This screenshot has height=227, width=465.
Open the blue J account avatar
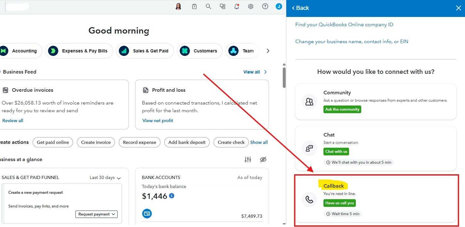click(x=279, y=6)
